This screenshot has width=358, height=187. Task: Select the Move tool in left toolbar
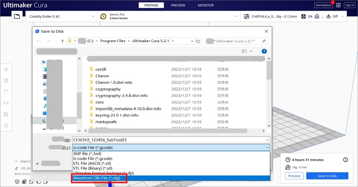pos(6,70)
